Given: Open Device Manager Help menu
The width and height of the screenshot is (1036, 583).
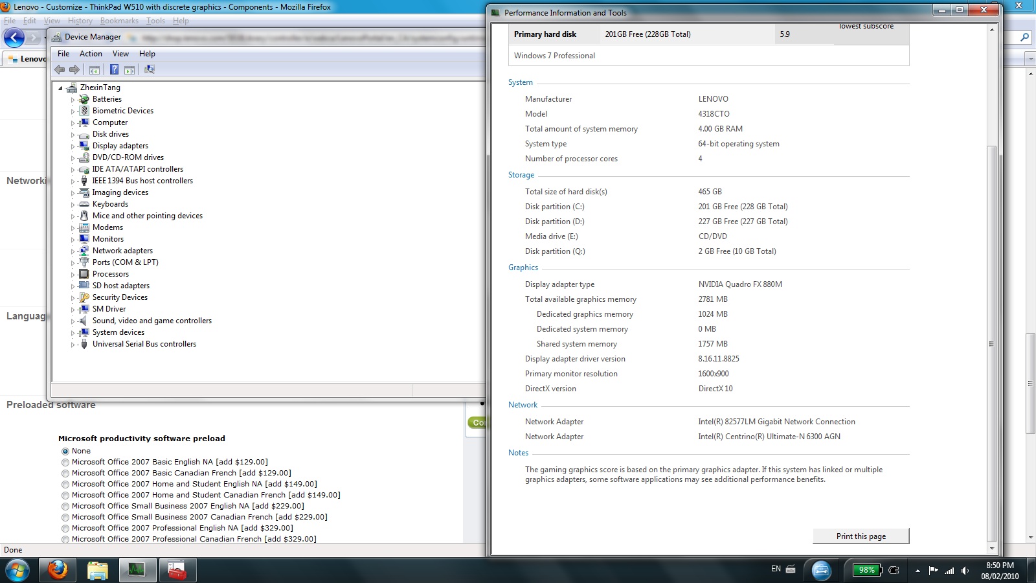Looking at the screenshot, I should pyautogui.click(x=147, y=54).
